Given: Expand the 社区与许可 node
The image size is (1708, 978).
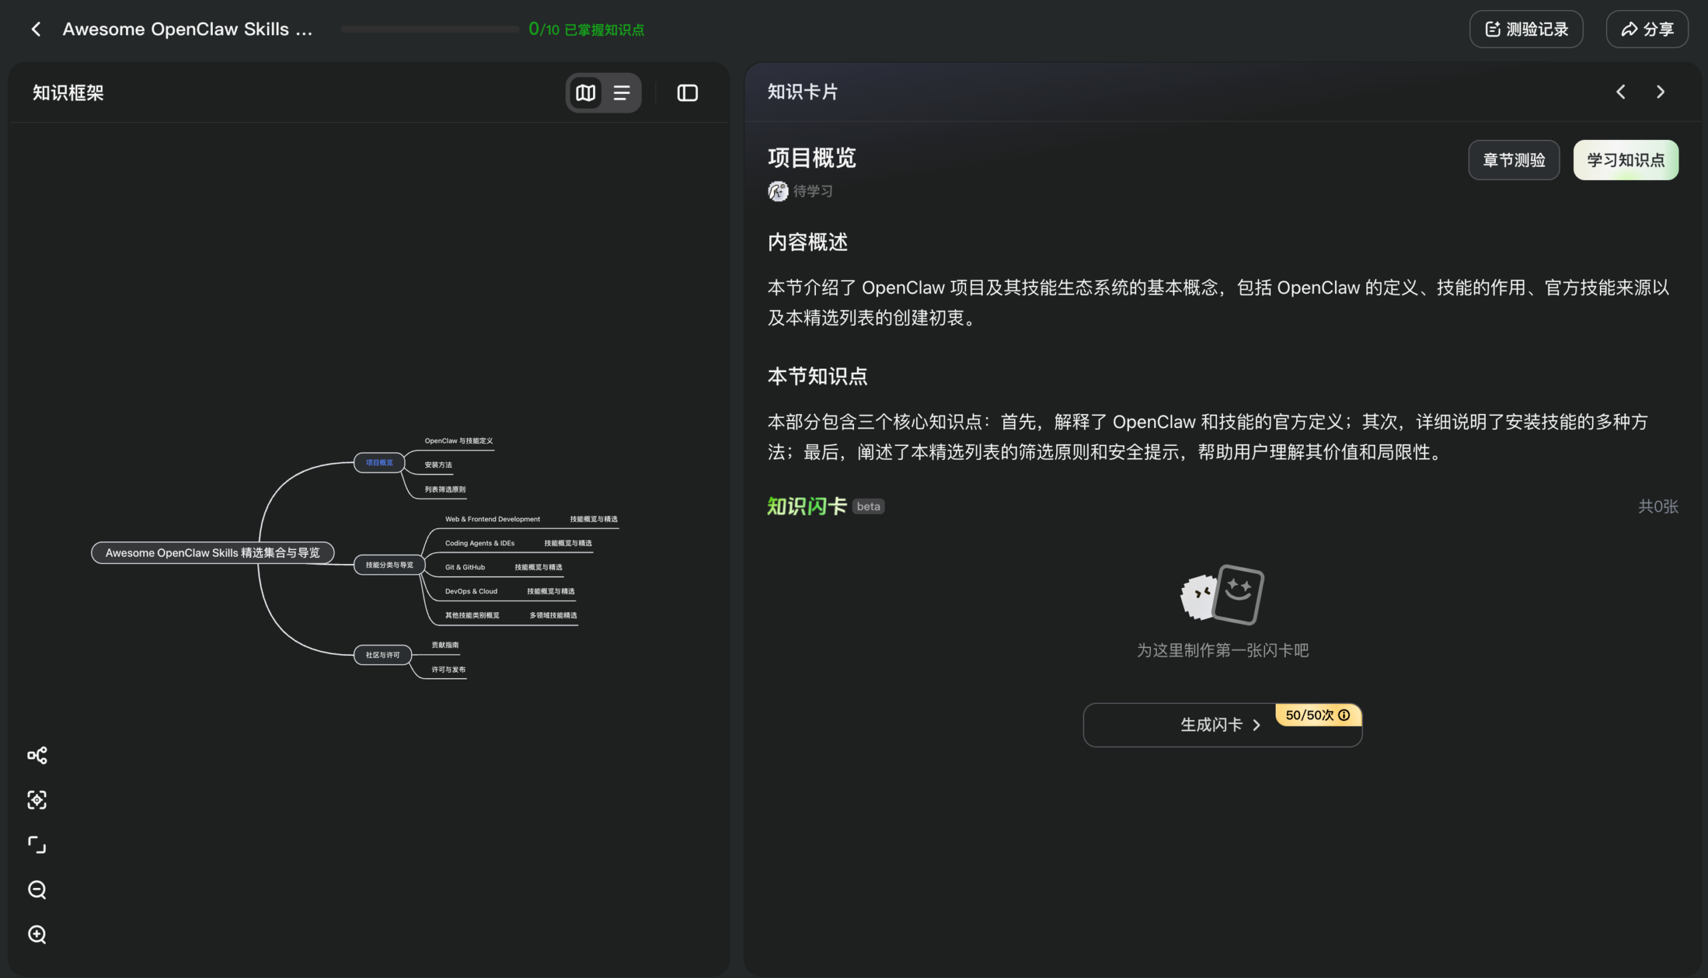Looking at the screenshot, I should 382,655.
